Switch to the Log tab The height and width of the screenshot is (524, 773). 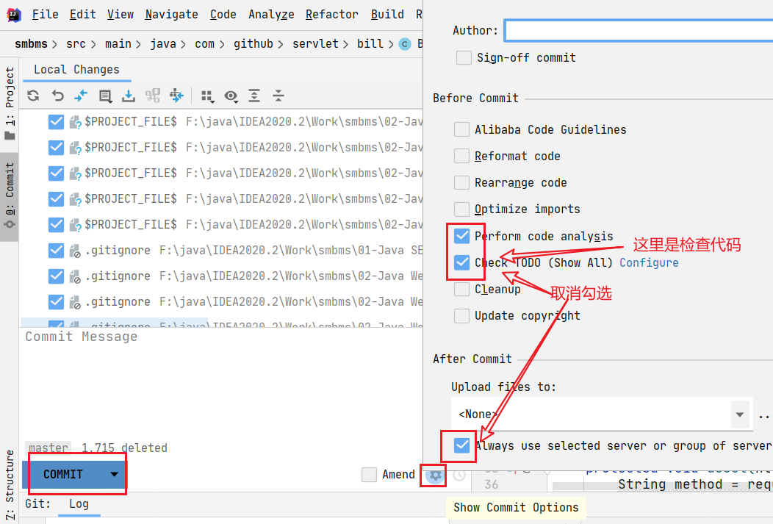[79, 503]
